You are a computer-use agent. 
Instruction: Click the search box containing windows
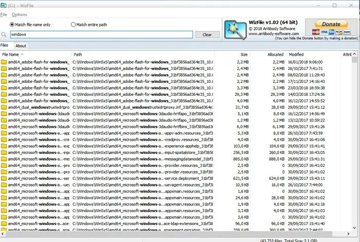click(x=101, y=34)
